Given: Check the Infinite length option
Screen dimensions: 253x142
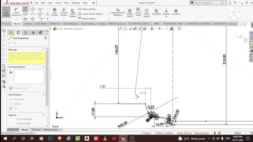Looking at the screenshot, I should coord(15,123).
